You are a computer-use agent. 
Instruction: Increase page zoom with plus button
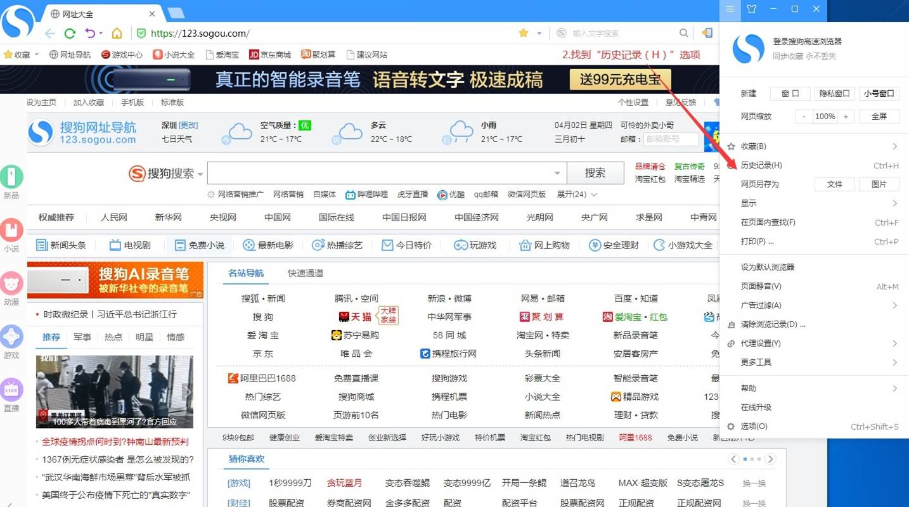(x=846, y=117)
